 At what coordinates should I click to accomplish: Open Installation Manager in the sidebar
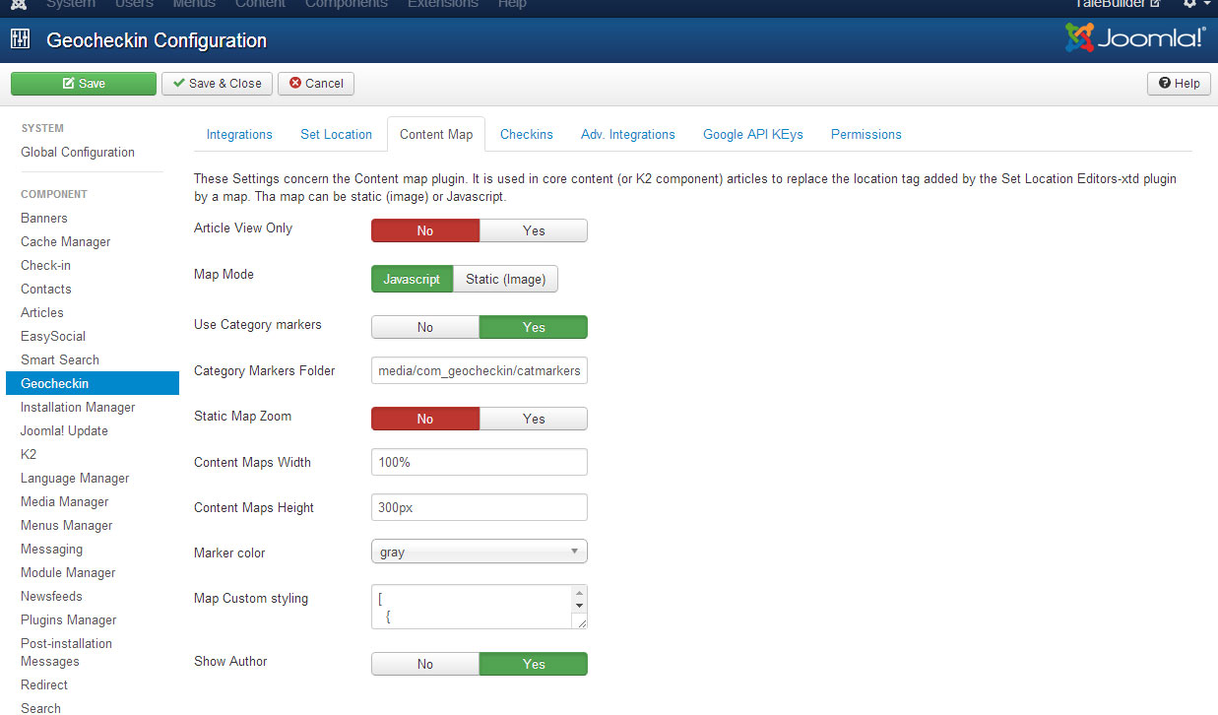tap(78, 408)
